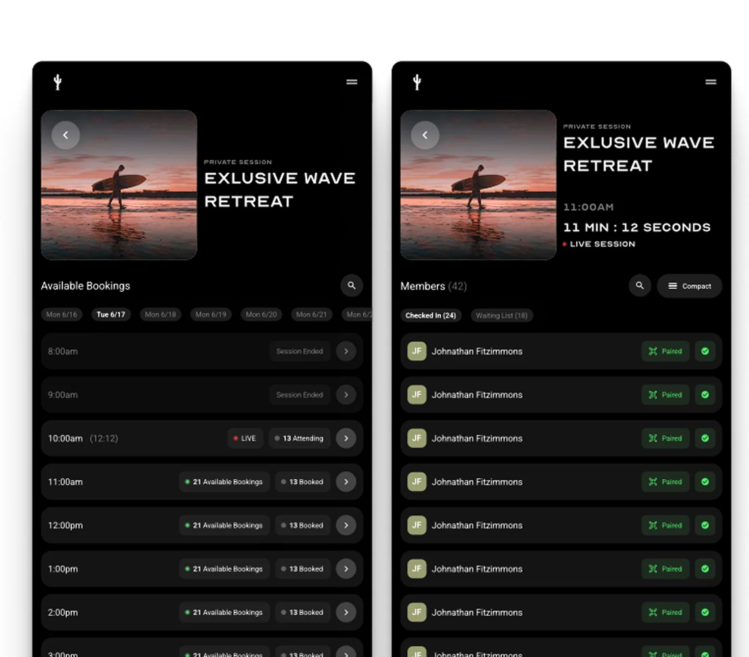This screenshot has width=749, height=657.
Task: Click JF avatar in first member row
Action: [417, 351]
